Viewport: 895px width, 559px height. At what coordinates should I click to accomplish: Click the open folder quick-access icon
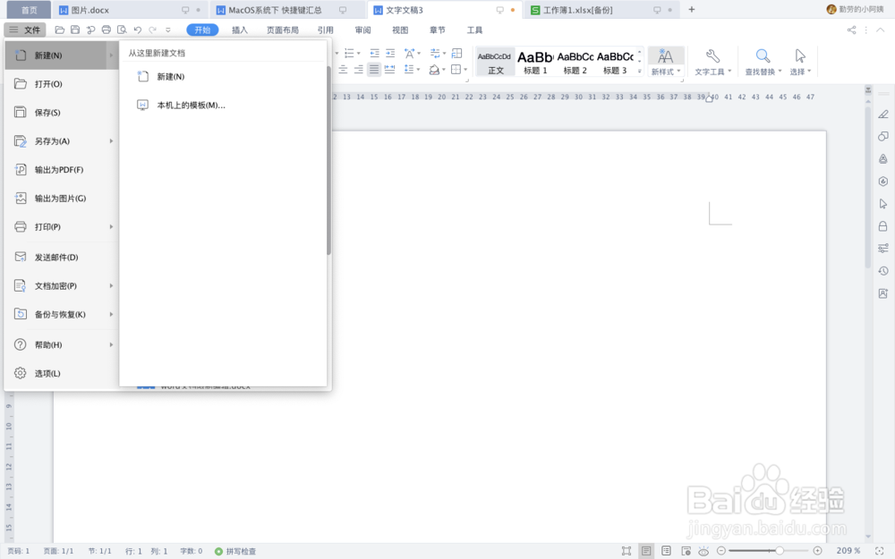coord(59,30)
